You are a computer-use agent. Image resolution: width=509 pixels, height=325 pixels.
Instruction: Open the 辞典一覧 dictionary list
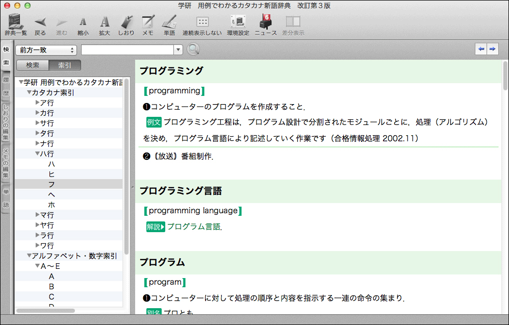[x=16, y=24]
